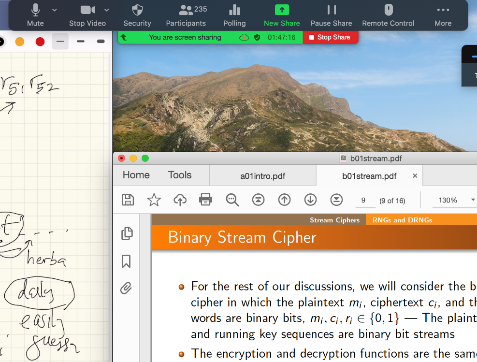Image resolution: width=477 pixels, height=362 pixels.
Task: Bookmark the PDF with the star icon
Action: point(154,200)
